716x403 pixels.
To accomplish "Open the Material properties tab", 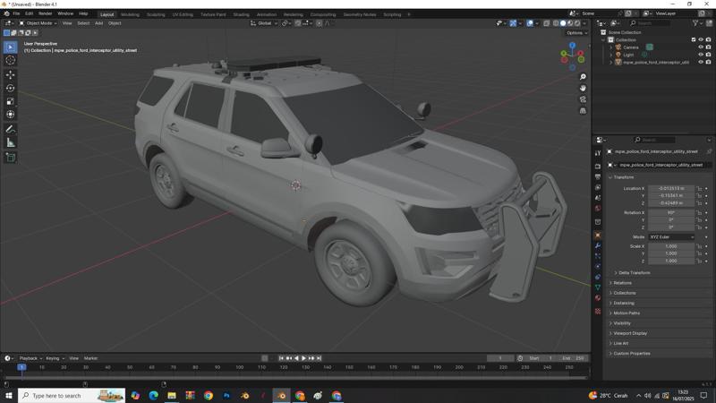I will point(598,298).
